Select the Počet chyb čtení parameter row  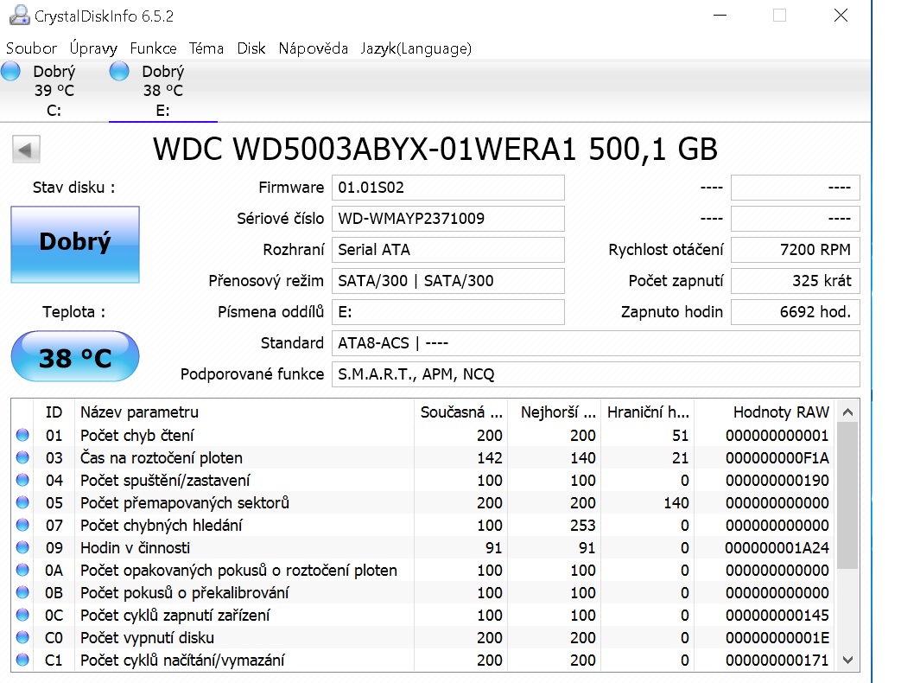point(423,435)
